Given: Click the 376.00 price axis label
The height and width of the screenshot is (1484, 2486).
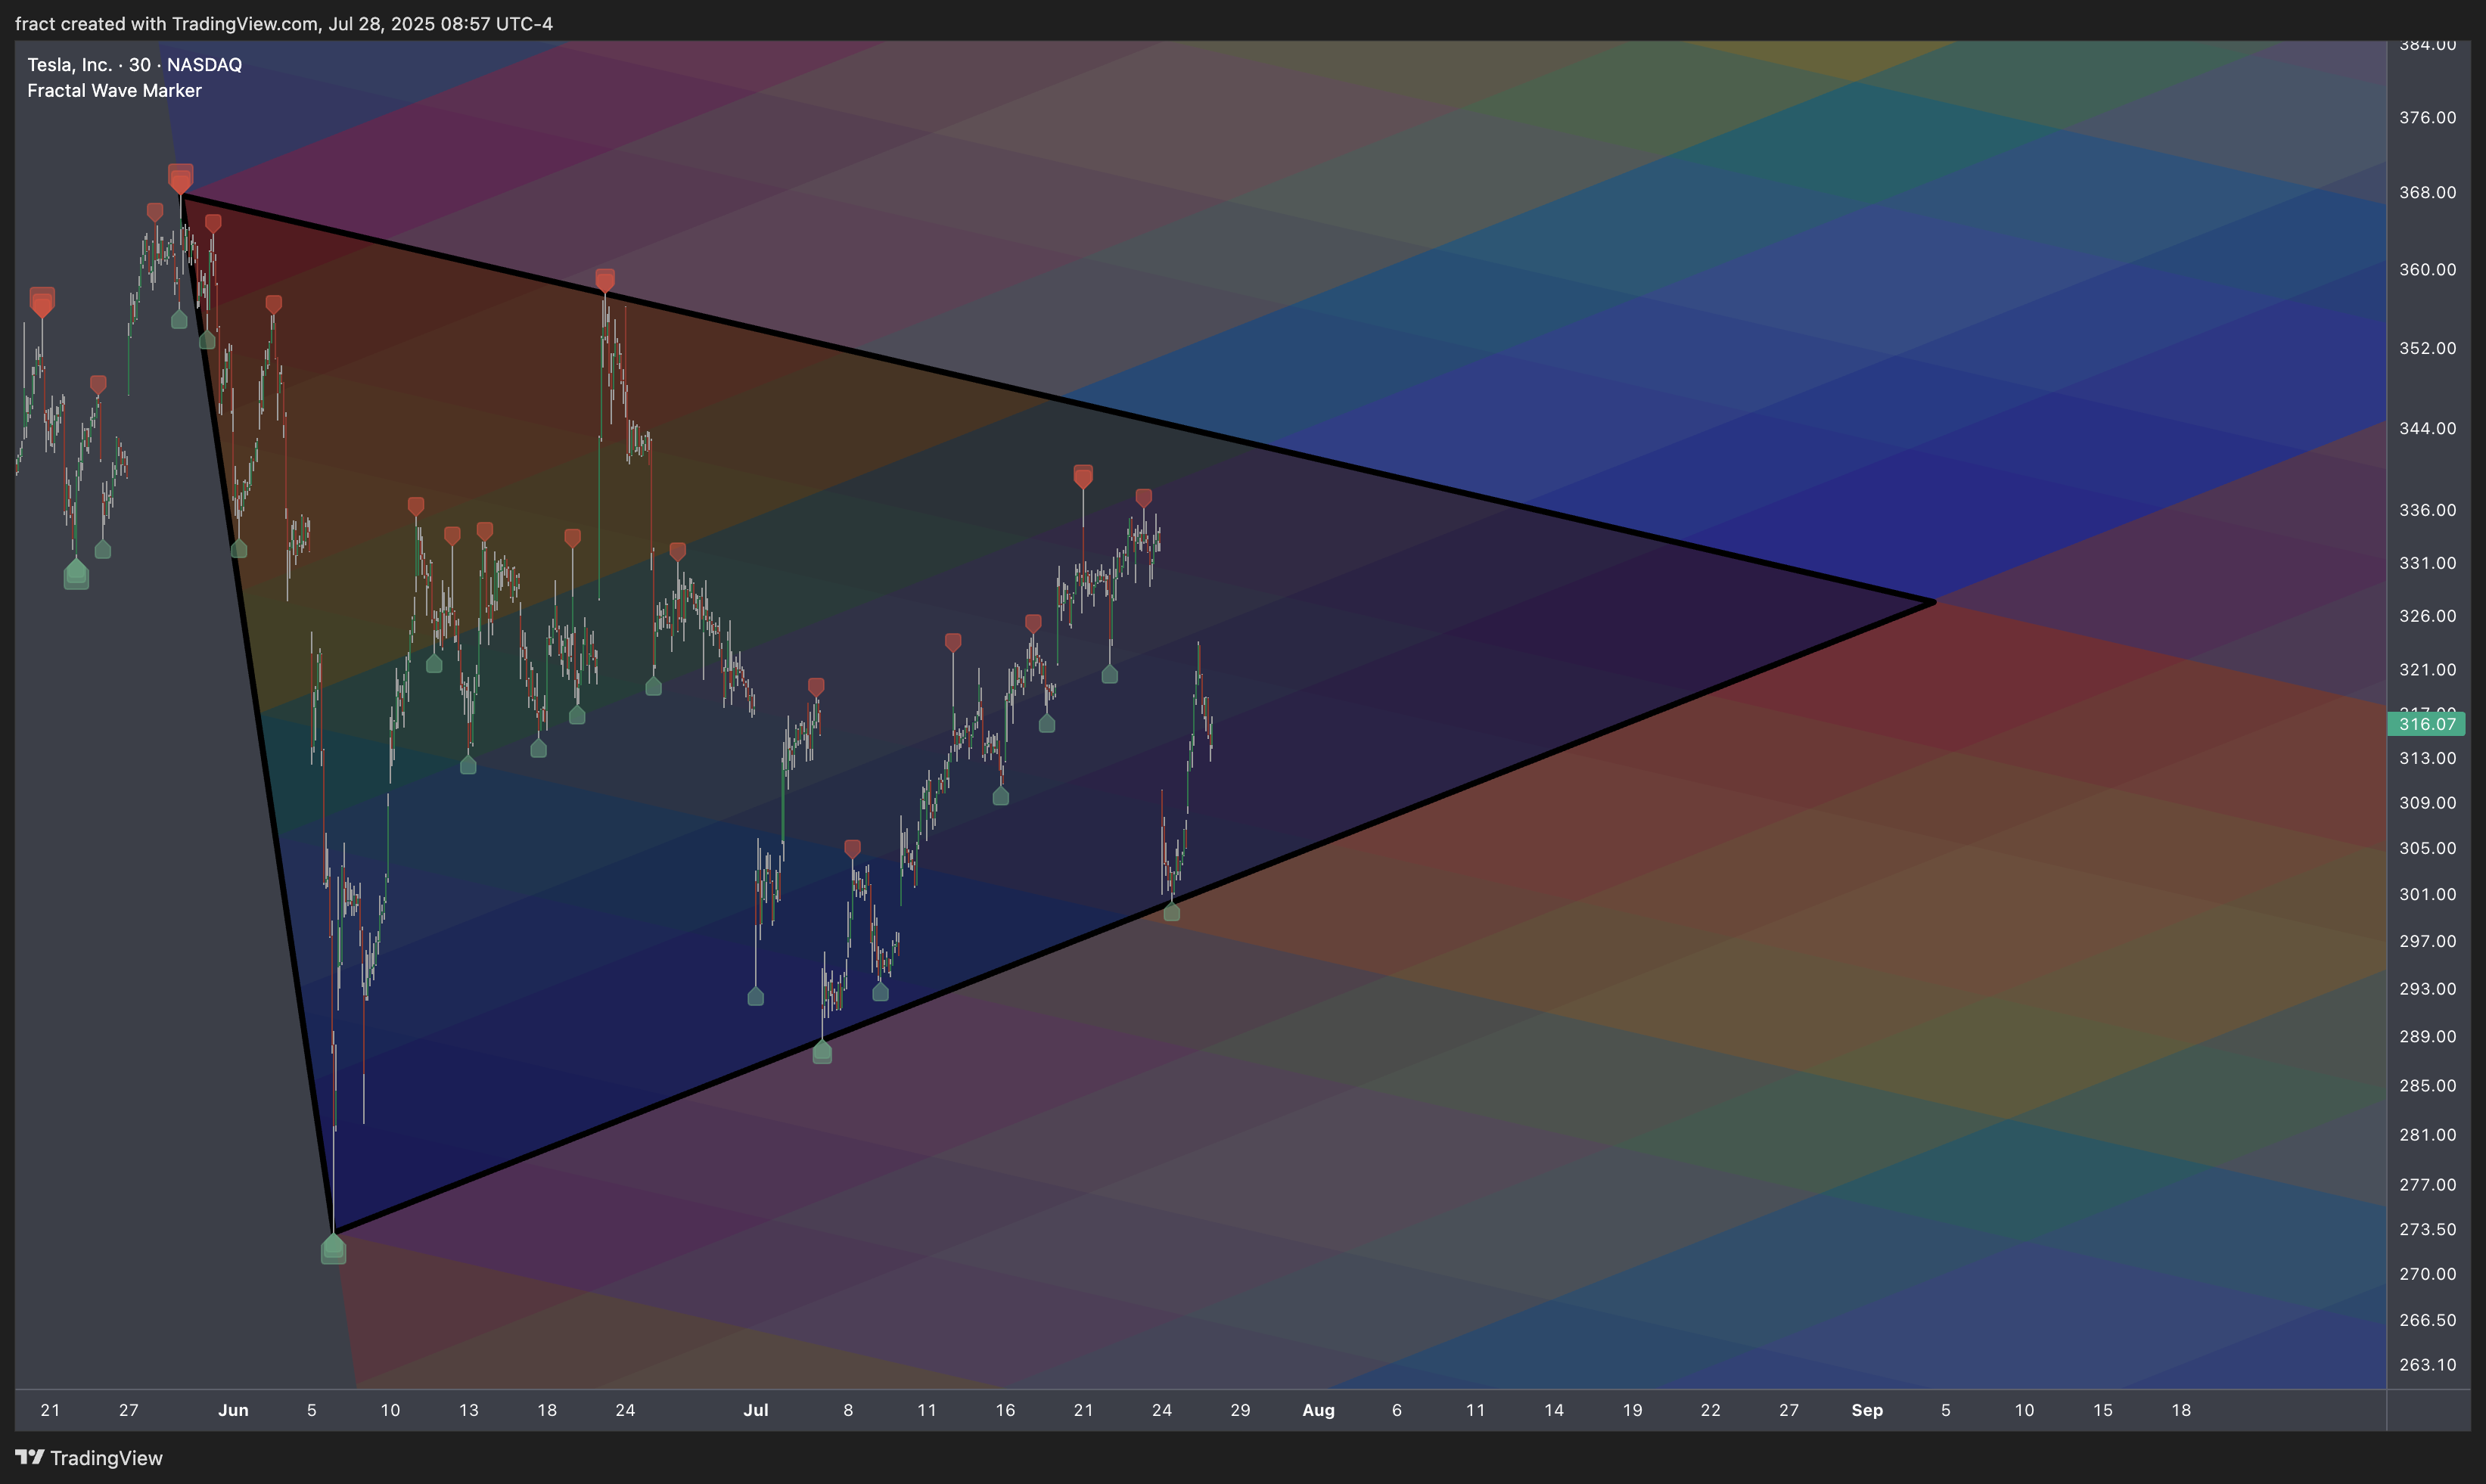Looking at the screenshot, I should [2427, 117].
